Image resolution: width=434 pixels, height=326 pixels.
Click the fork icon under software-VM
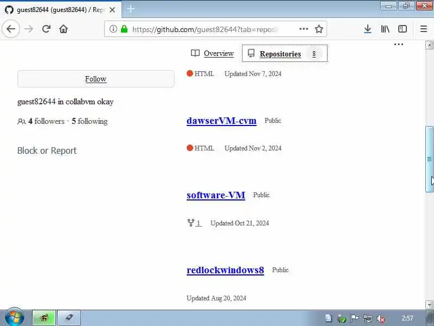pyautogui.click(x=191, y=223)
